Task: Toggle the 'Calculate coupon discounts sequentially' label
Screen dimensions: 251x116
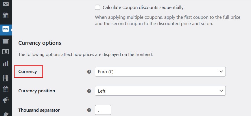Action: (x=143, y=8)
